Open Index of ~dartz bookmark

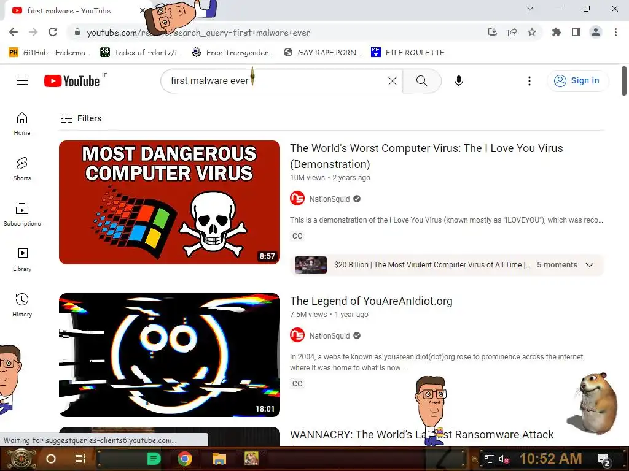coord(141,53)
